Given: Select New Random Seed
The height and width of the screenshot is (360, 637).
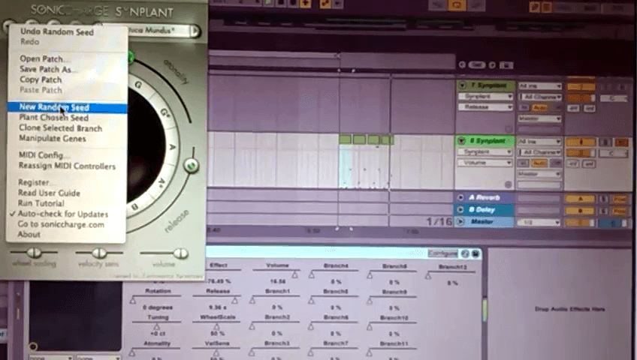Looking at the screenshot, I should pyautogui.click(x=67, y=107).
